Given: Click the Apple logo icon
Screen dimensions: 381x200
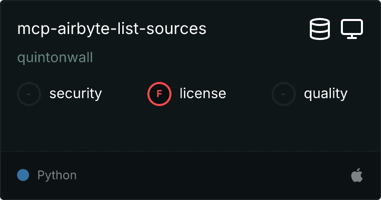Looking at the screenshot, I should point(356,175).
